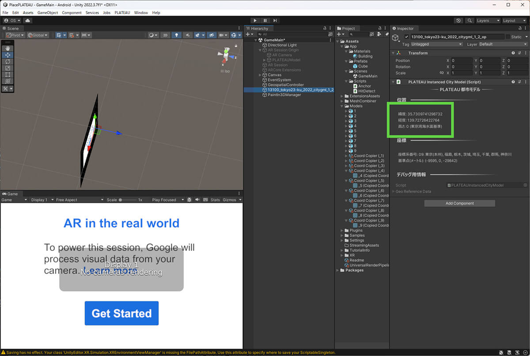Lock the Inspector with padlock icon

tap(519, 28)
